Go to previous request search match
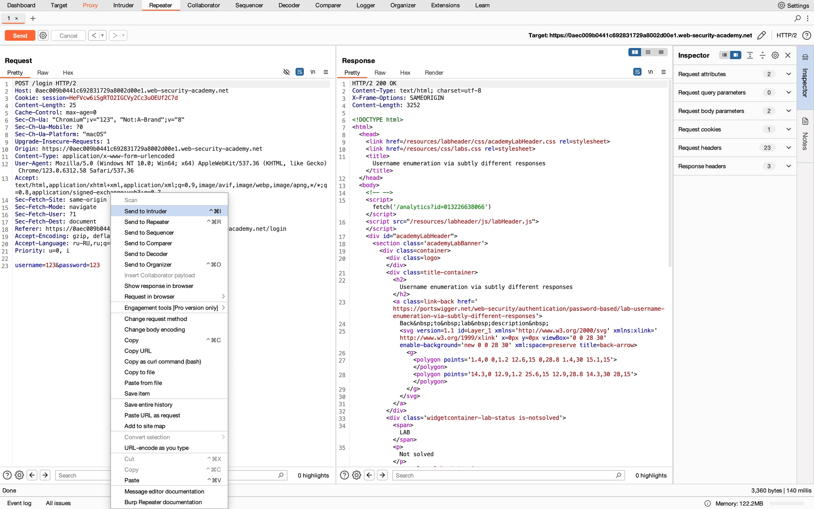The image size is (814, 509). pyautogui.click(x=32, y=475)
